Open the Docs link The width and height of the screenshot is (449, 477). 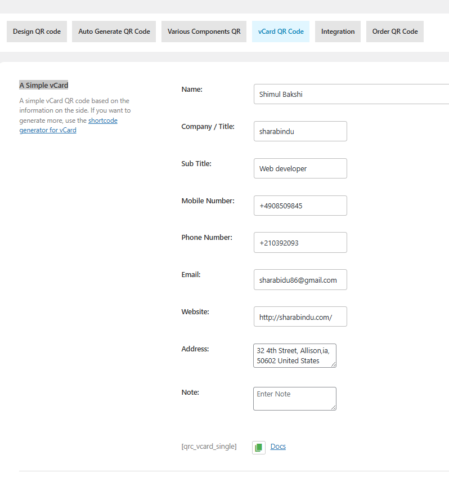[278, 447]
